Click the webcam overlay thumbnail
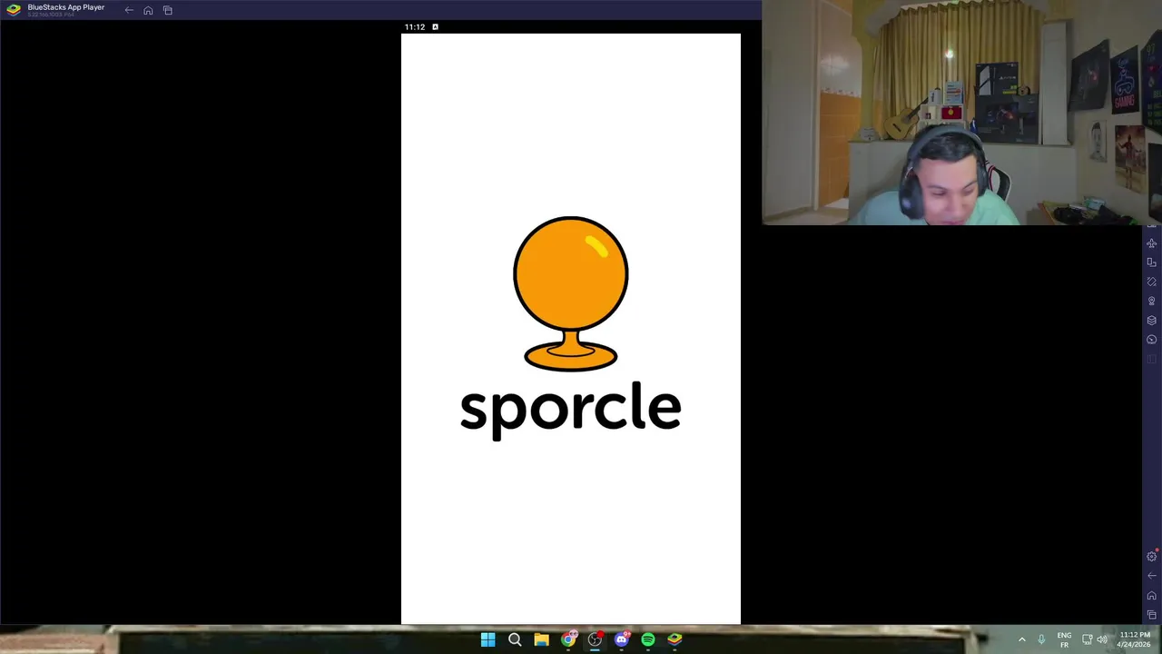Image resolution: width=1162 pixels, height=654 pixels. 961,113
